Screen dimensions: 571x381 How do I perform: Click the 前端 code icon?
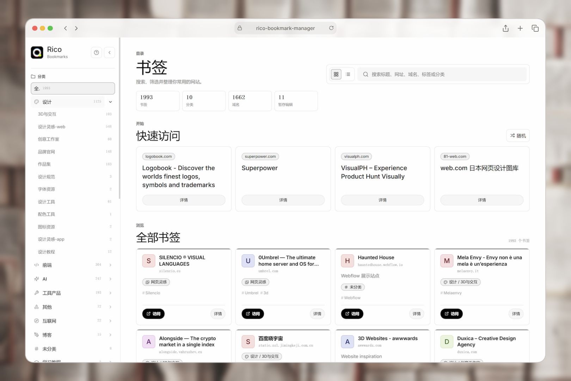36,265
